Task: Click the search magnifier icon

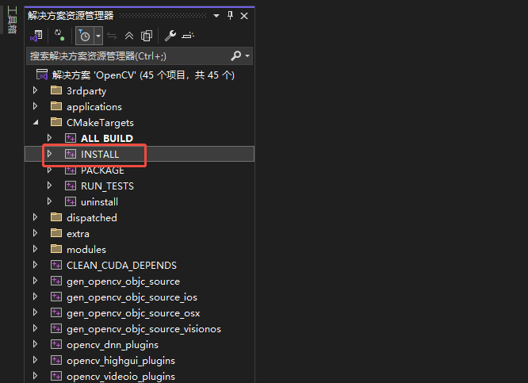Action: 235,56
